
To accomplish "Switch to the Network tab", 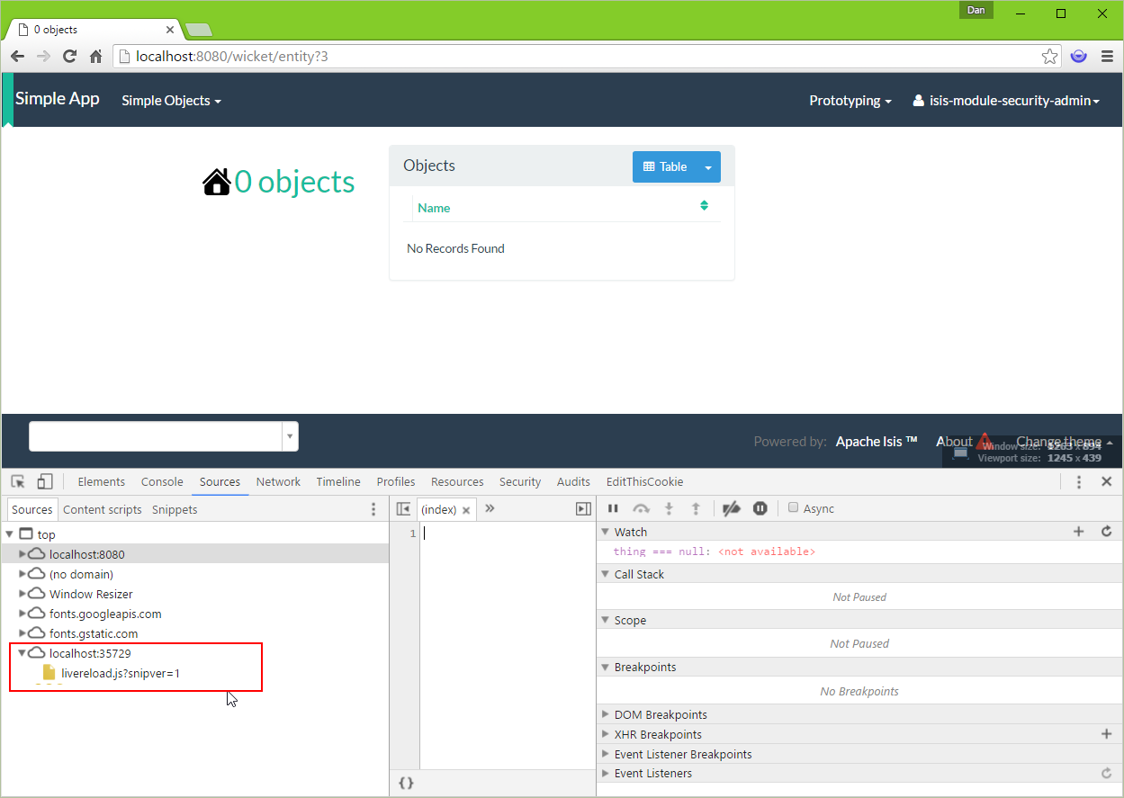I will (278, 481).
